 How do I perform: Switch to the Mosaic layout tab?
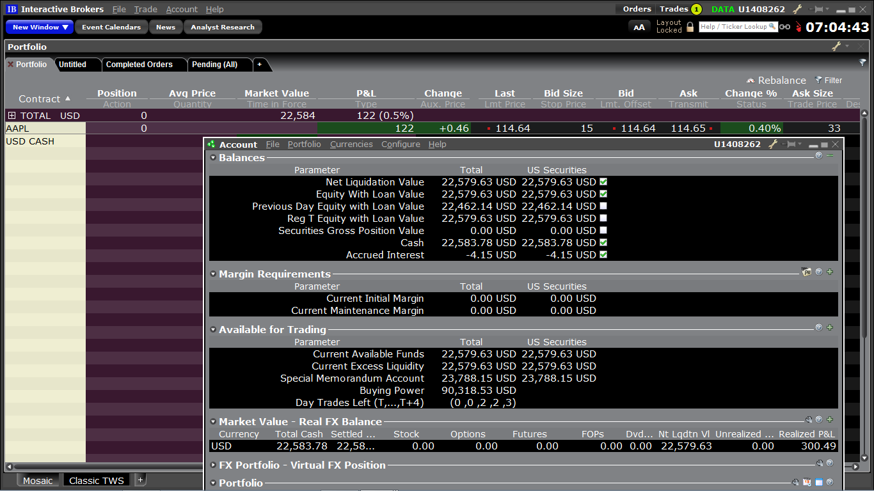(x=38, y=481)
